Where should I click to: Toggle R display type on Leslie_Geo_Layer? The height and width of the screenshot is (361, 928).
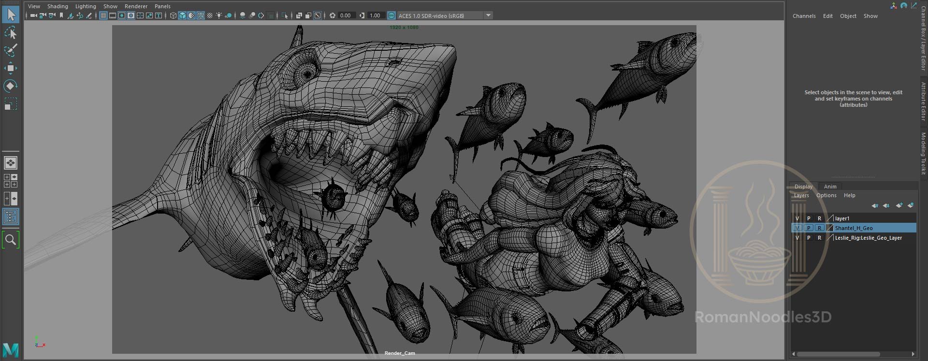click(819, 238)
